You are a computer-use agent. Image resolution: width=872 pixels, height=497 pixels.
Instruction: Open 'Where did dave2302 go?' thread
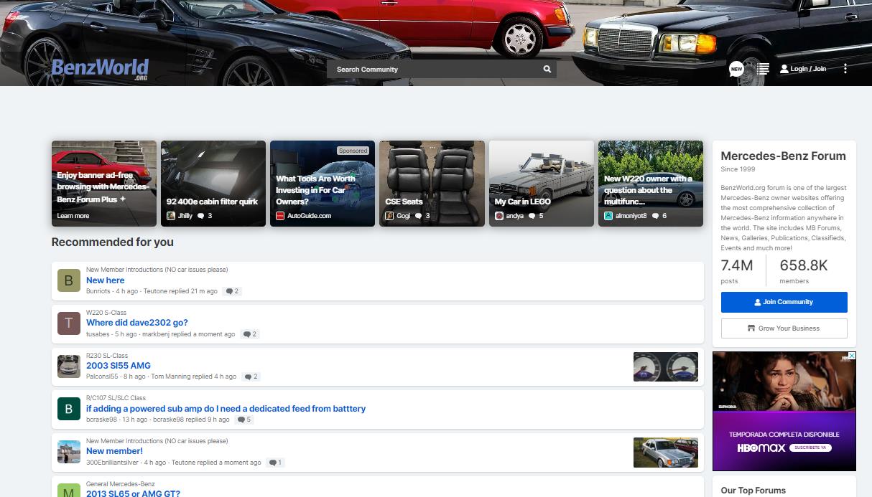pos(137,323)
